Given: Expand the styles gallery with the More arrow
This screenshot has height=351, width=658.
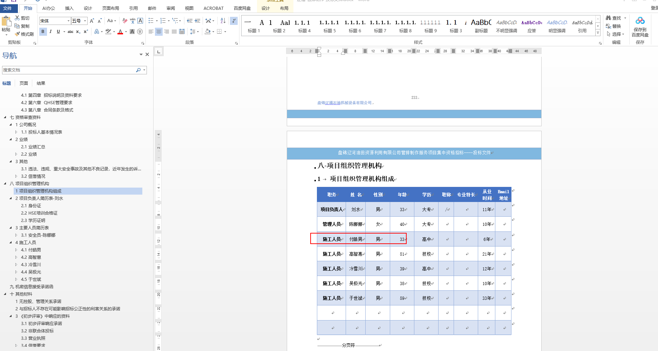Looking at the screenshot, I should pyautogui.click(x=598, y=33).
